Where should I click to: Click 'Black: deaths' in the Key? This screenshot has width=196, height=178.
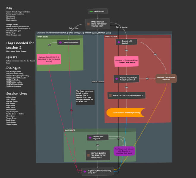click(11, 20)
